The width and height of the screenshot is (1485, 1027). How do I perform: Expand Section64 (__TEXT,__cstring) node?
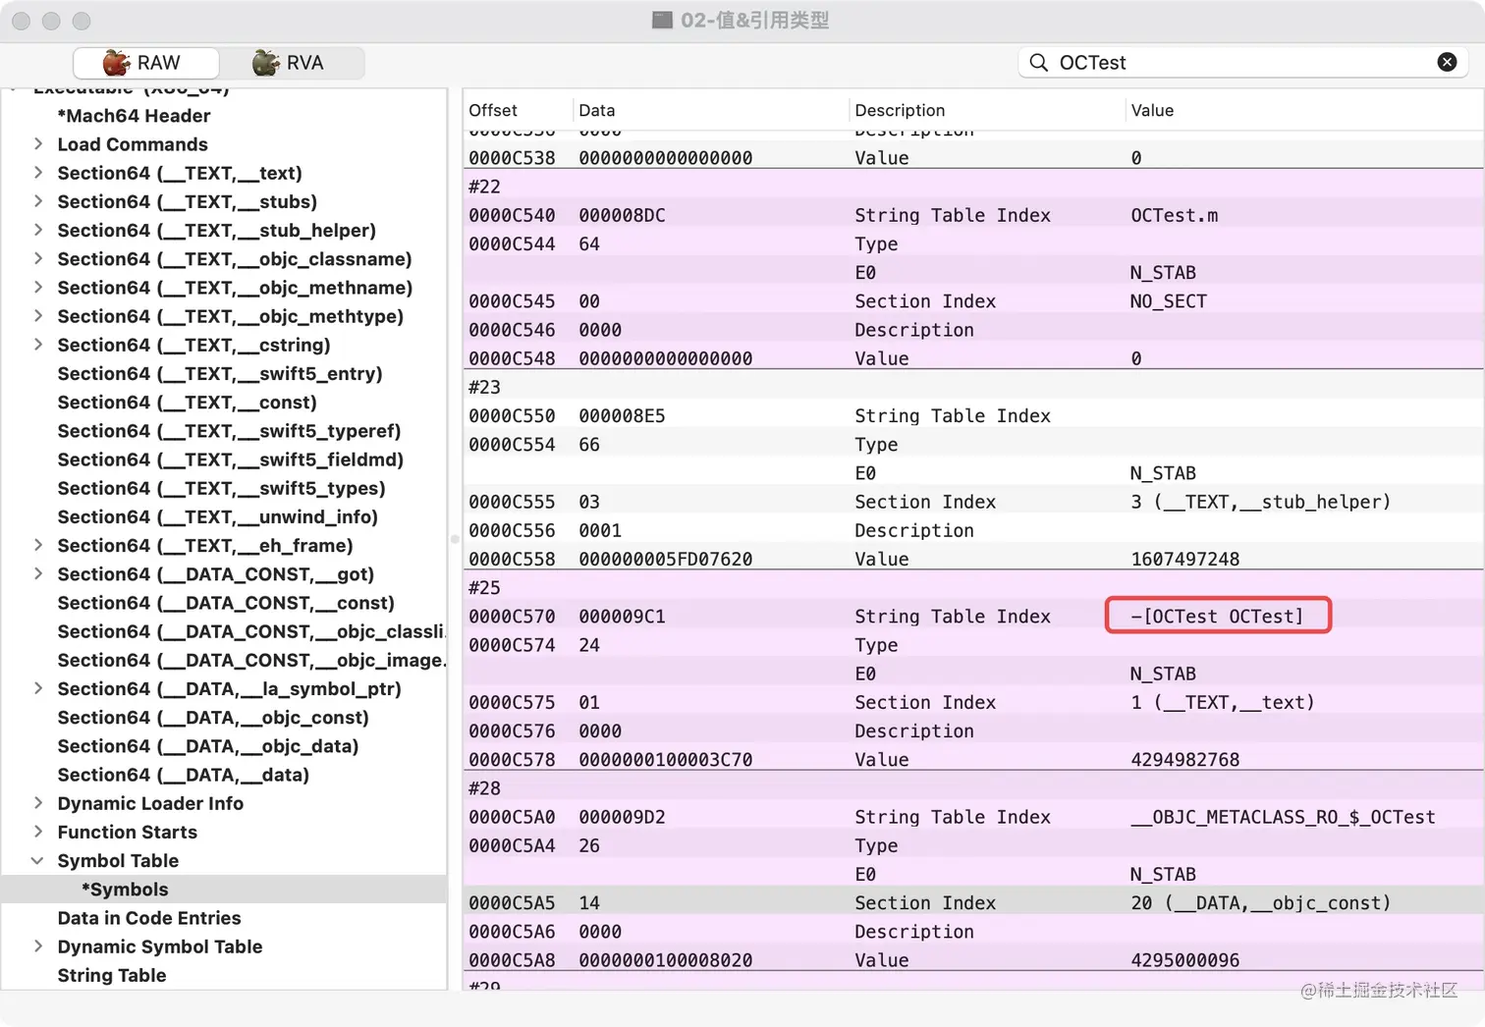[x=38, y=345]
